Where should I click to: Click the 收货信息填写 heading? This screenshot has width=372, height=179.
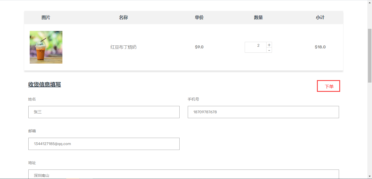point(44,84)
